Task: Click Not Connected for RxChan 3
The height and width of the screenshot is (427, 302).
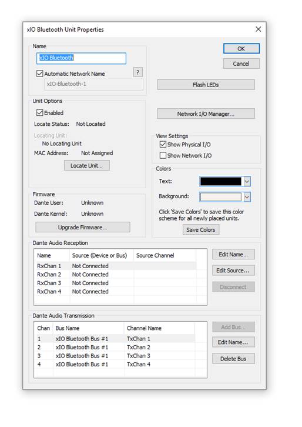Action: (90, 283)
